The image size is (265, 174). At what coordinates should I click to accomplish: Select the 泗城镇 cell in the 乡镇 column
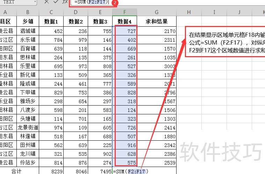[x=28, y=31]
